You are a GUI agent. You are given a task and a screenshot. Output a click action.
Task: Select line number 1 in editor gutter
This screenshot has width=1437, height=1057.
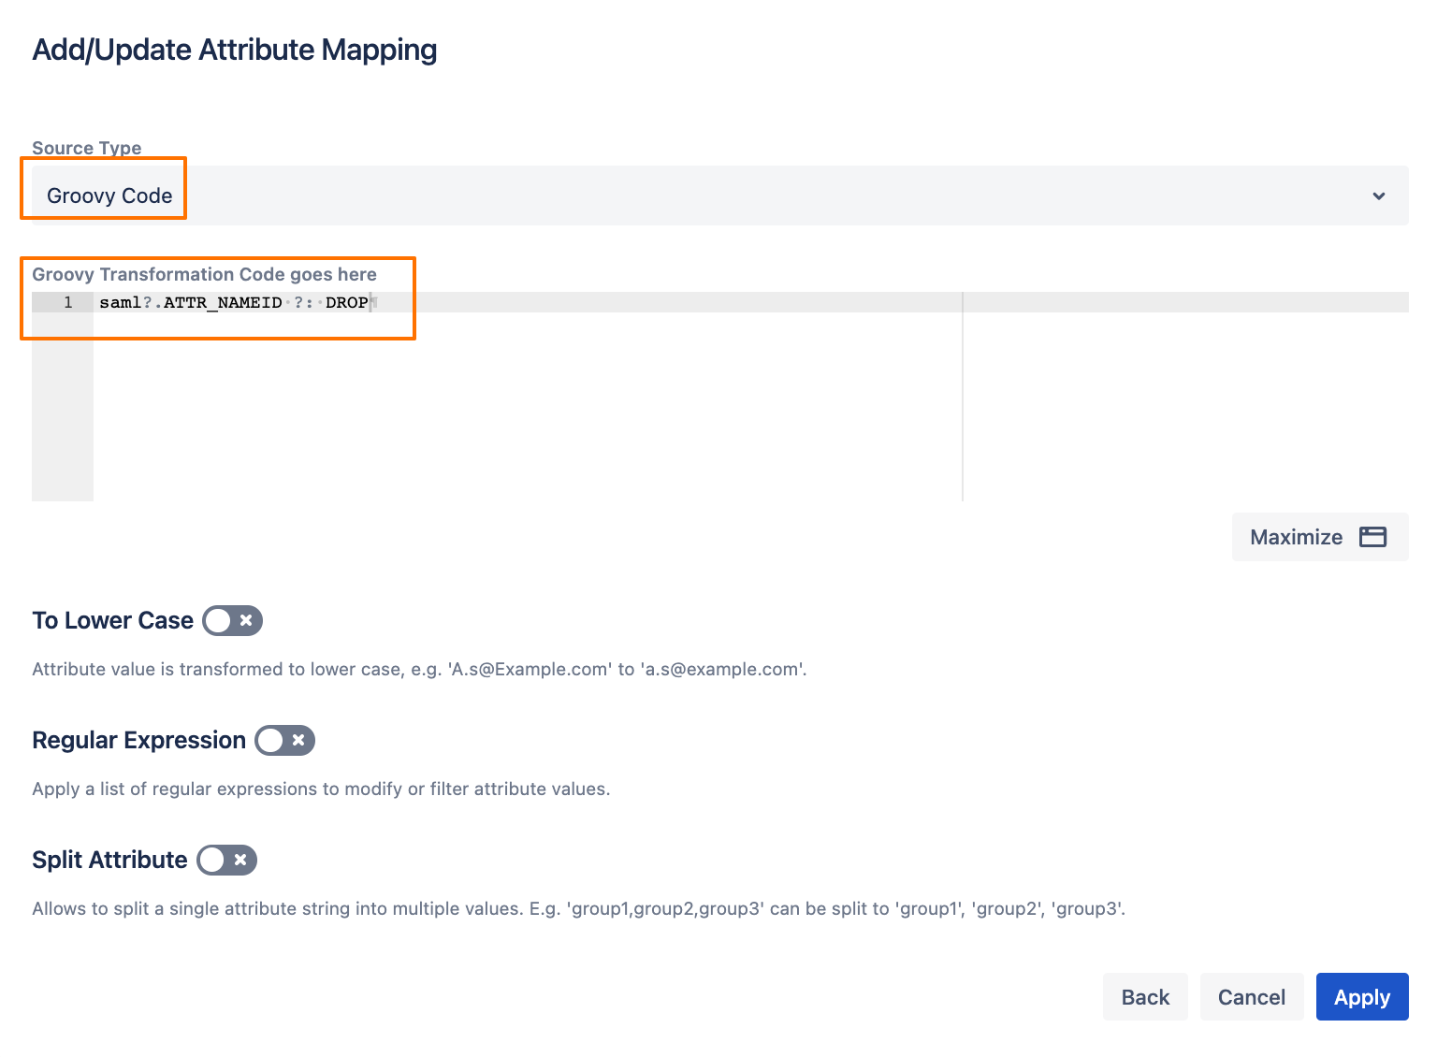click(x=67, y=303)
